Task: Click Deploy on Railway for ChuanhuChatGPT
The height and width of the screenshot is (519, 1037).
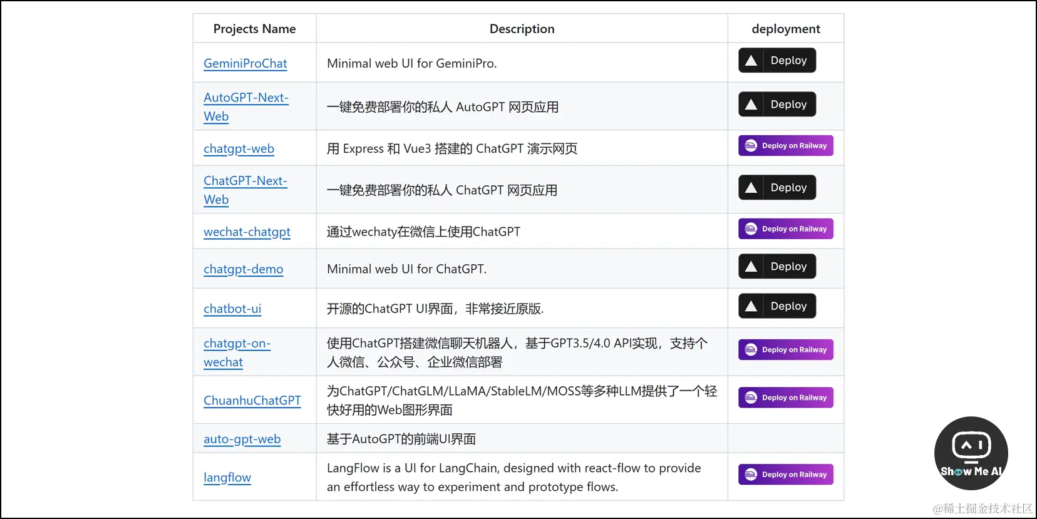Action: [x=786, y=398]
